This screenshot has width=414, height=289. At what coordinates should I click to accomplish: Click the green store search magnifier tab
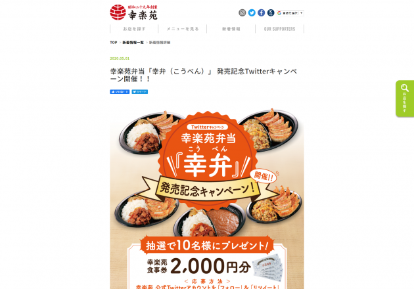point(405,99)
